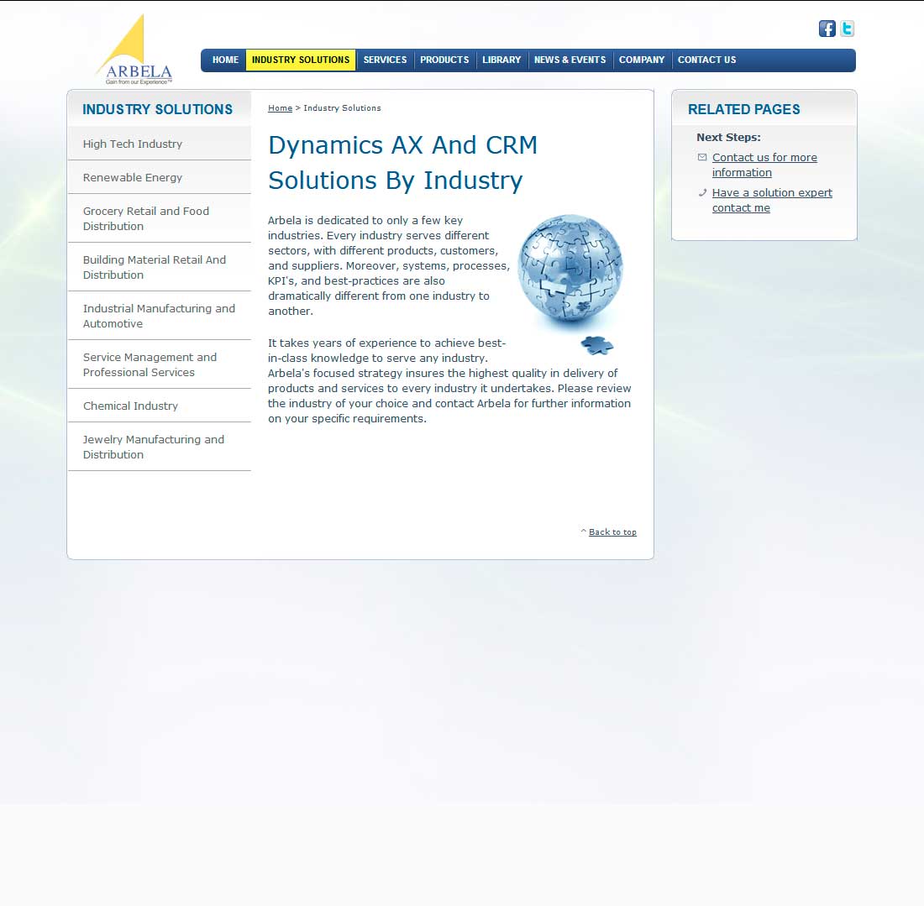Click the envelope icon beside Contact us
The image size is (924, 906).
pos(702,157)
